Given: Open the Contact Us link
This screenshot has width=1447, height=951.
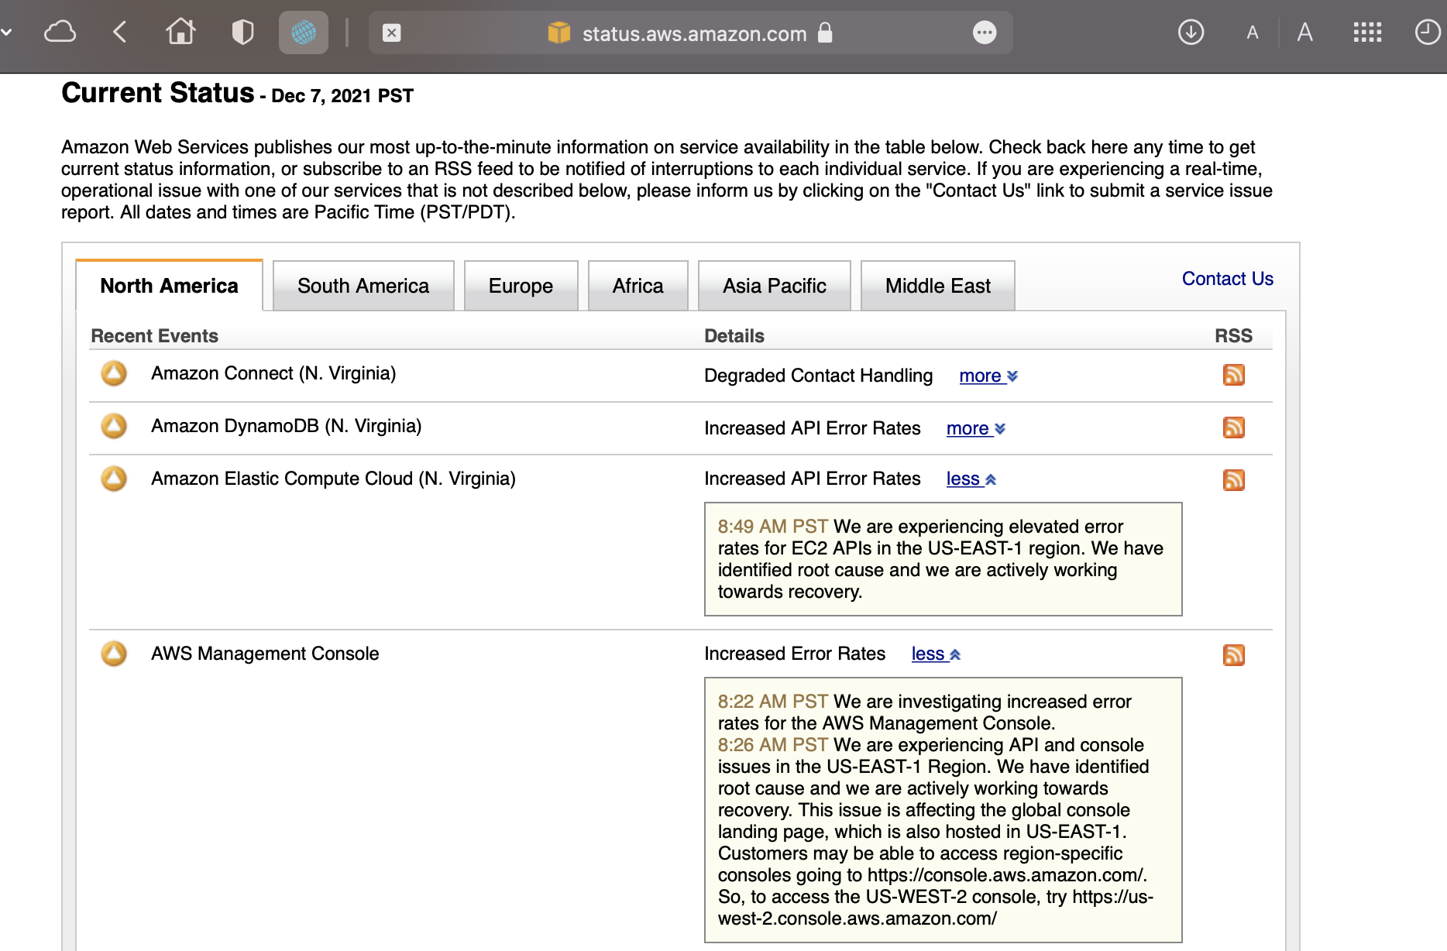Looking at the screenshot, I should click(x=1228, y=279).
